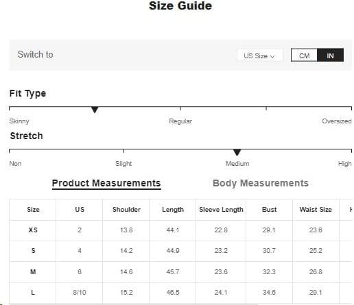
Task: Click US size 8/10 in the L row
Action: click(x=80, y=292)
